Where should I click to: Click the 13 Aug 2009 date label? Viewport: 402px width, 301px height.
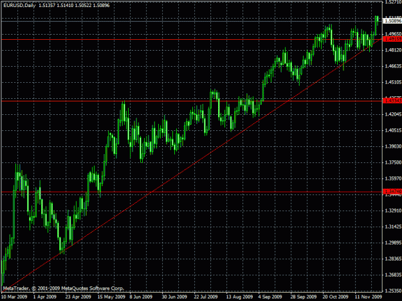point(239,297)
